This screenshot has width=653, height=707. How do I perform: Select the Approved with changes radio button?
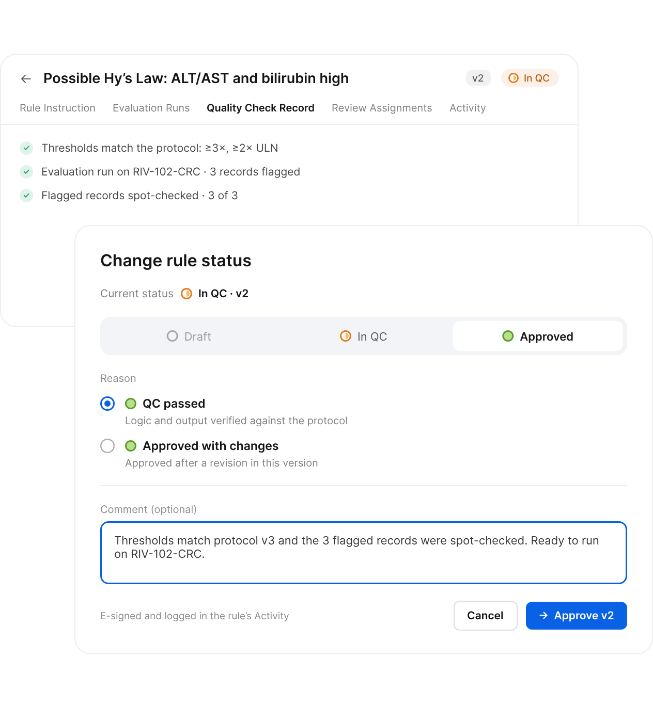point(107,446)
